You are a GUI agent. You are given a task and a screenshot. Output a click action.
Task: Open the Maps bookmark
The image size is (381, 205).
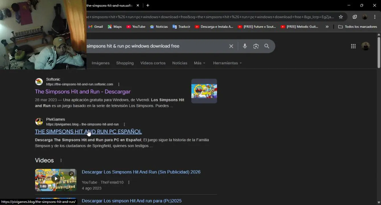point(115,26)
